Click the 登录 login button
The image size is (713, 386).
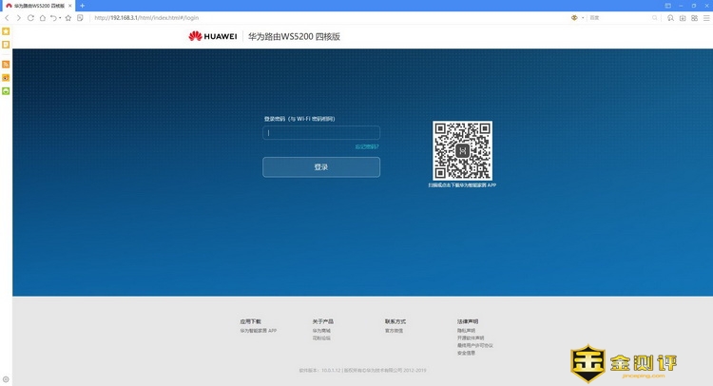coord(321,167)
